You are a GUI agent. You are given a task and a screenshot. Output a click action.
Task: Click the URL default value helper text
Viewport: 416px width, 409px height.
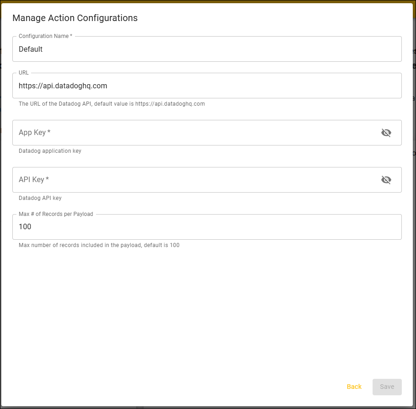click(x=112, y=104)
